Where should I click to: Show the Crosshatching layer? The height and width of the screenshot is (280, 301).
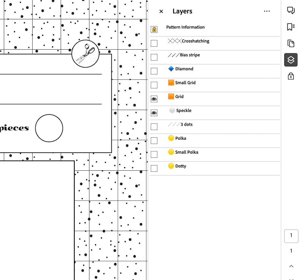click(x=154, y=43)
